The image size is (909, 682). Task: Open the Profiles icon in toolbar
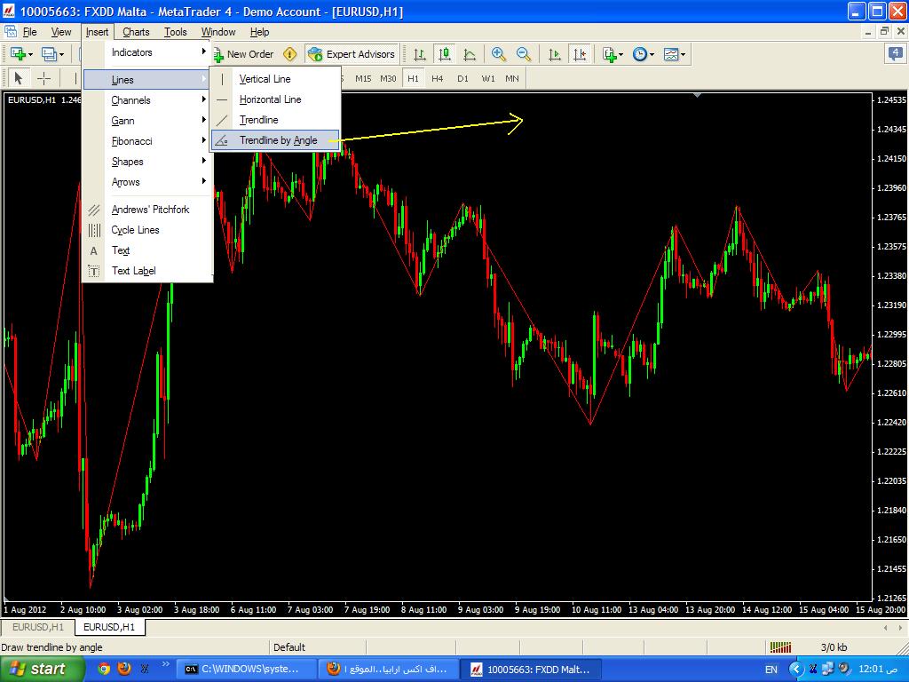tap(49, 54)
